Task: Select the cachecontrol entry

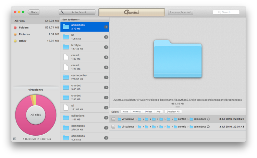Action: pos(85,77)
